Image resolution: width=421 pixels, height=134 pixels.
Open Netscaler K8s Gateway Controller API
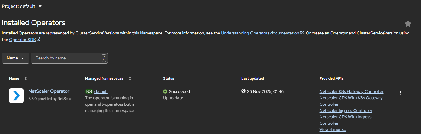(351, 91)
